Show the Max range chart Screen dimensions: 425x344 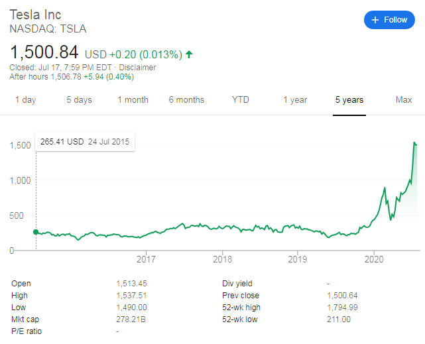[x=404, y=99]
